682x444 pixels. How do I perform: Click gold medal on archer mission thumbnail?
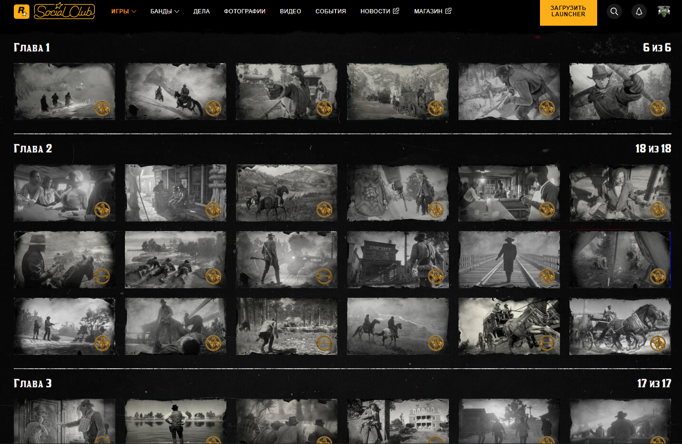(x=658, y=109)
